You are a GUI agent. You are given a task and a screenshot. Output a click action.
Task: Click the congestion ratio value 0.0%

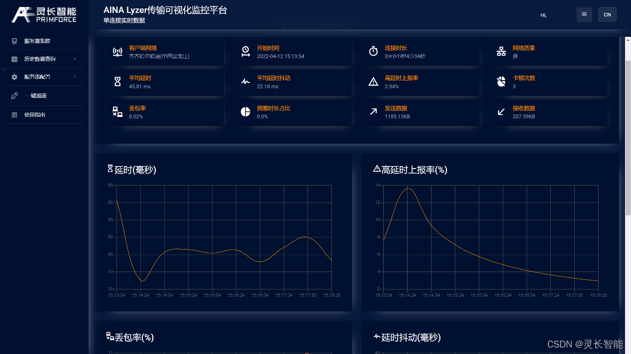(262, 117)
